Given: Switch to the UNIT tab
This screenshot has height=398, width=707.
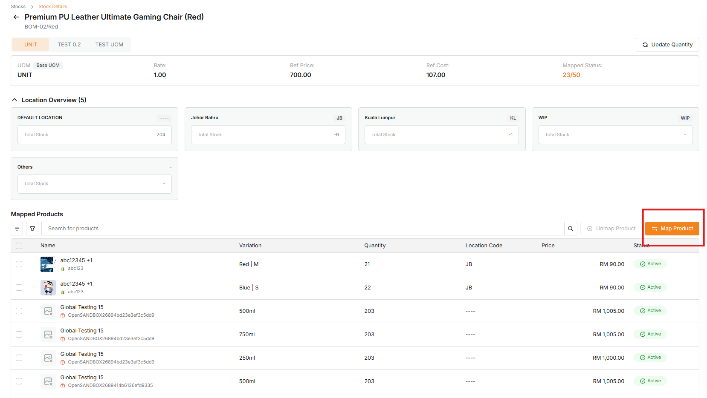Looking at the screenshot, I should (31, 45).
